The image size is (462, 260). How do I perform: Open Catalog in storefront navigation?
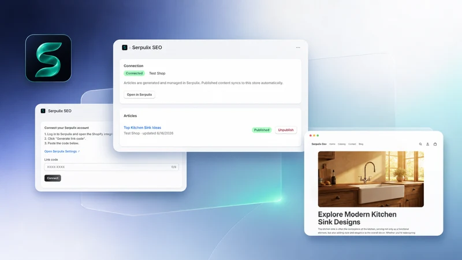(x=342, y=144)
